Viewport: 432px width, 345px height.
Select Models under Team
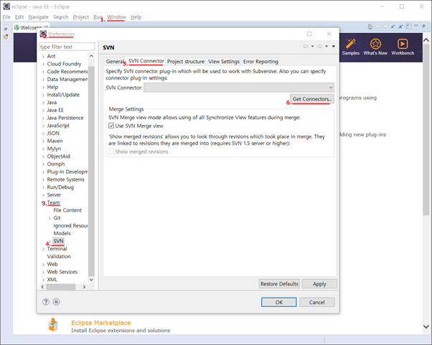[62, 234]
